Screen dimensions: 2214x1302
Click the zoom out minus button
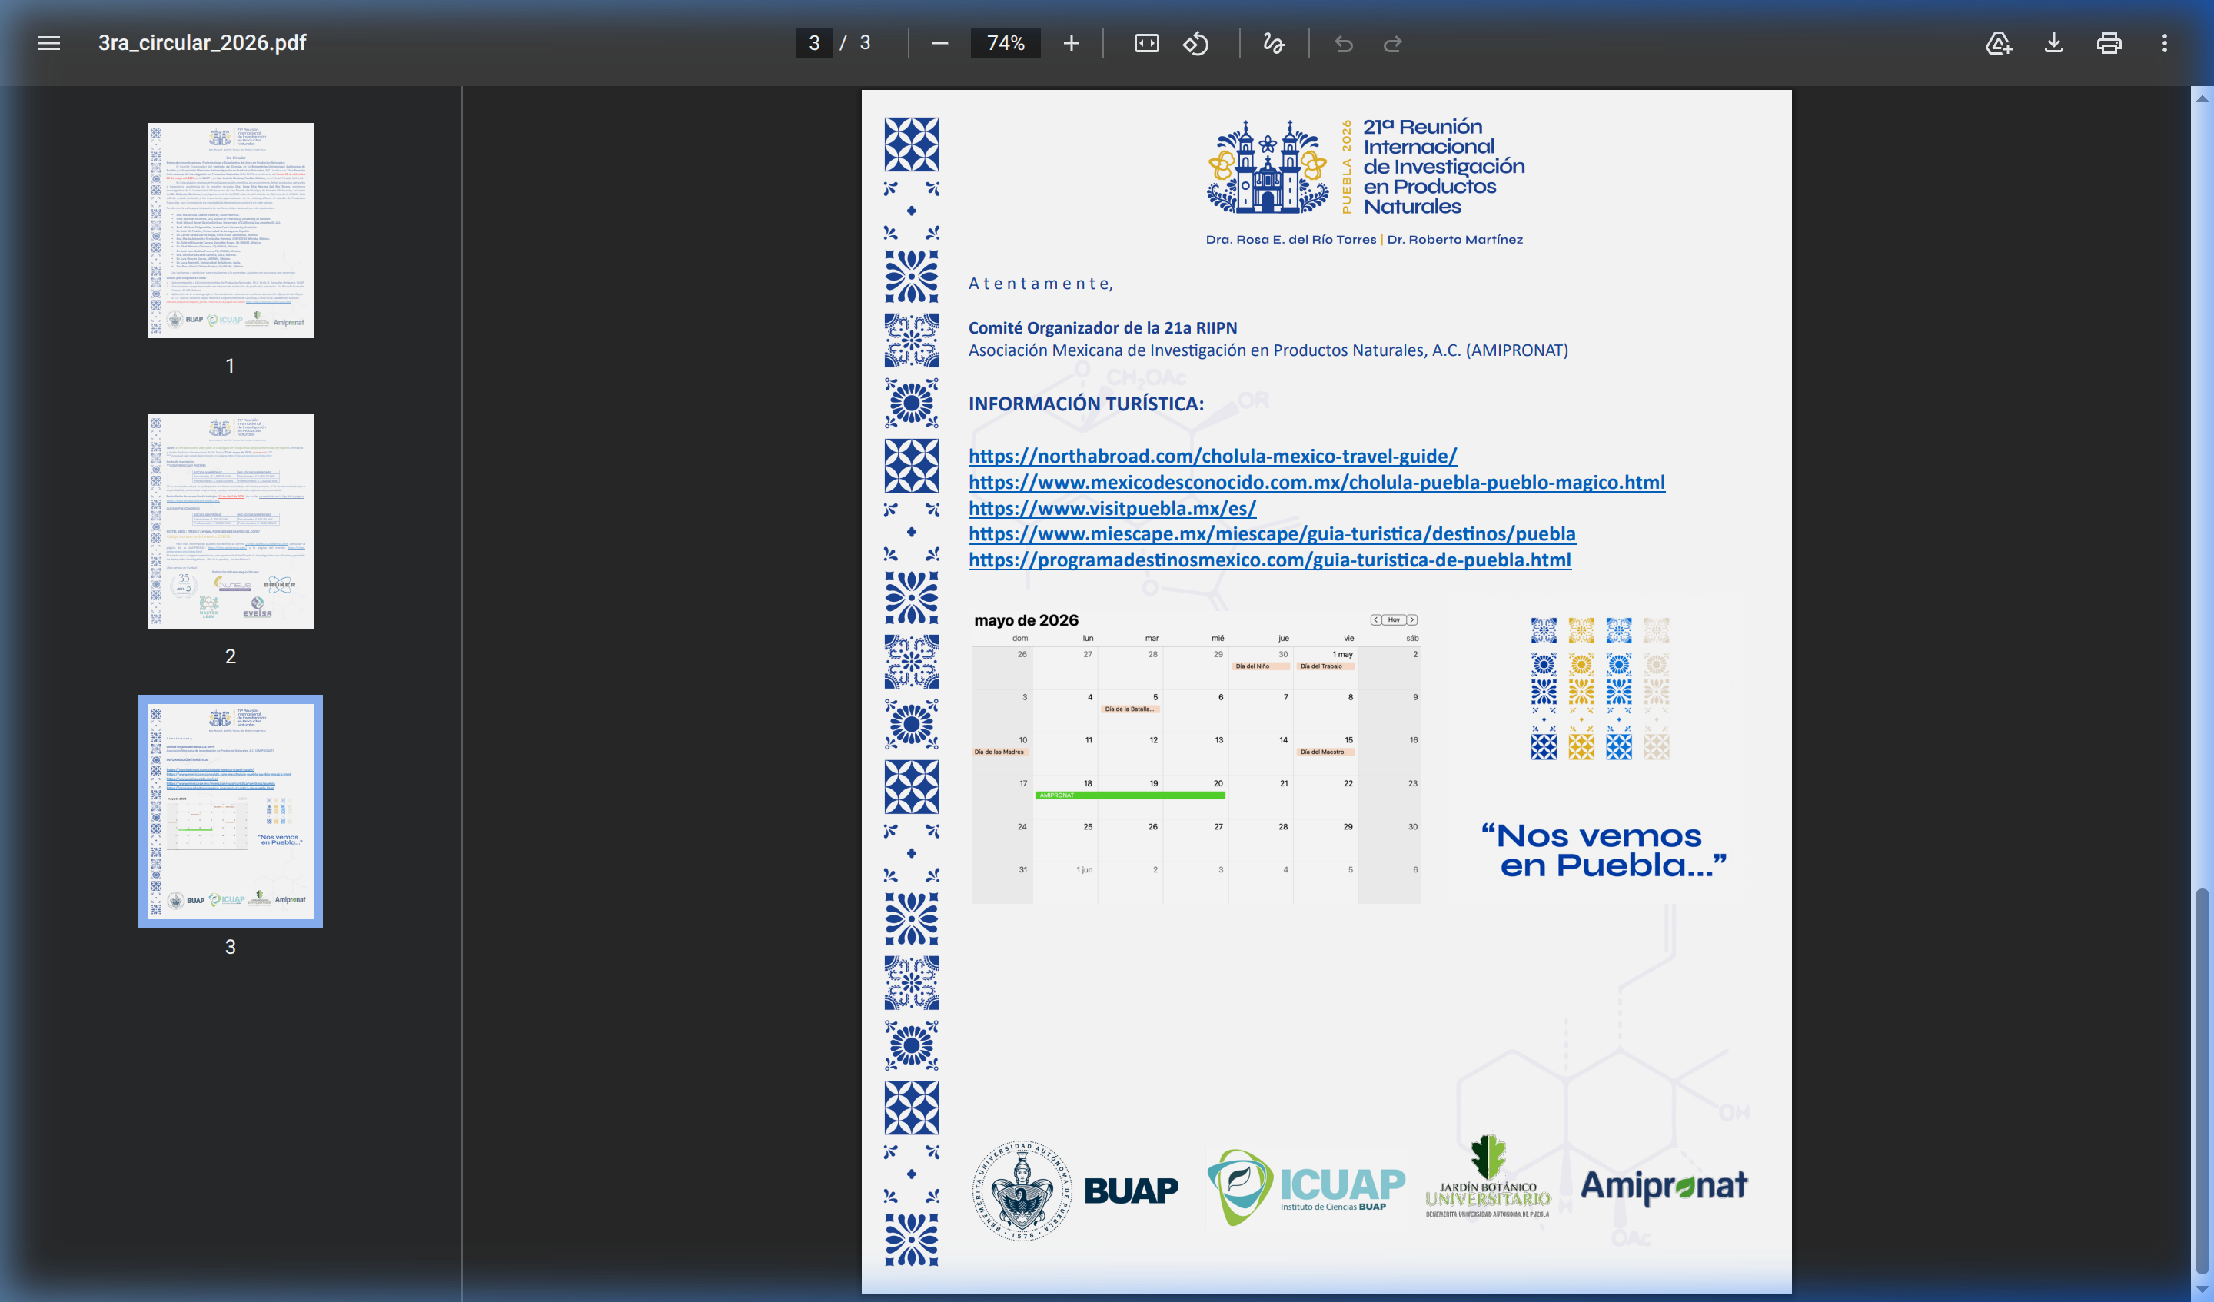click(x=939, y=43)
